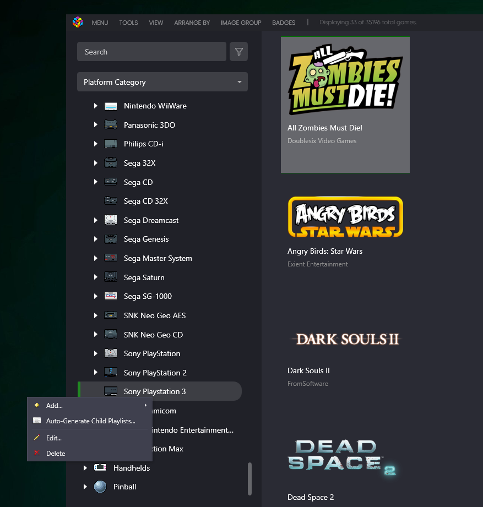Click the Sega Master System console icon

click(x=111, y=258)
